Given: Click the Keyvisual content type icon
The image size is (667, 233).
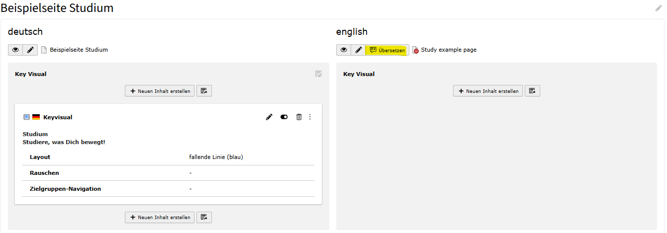Looking at the screenshot, I should 26,117.
